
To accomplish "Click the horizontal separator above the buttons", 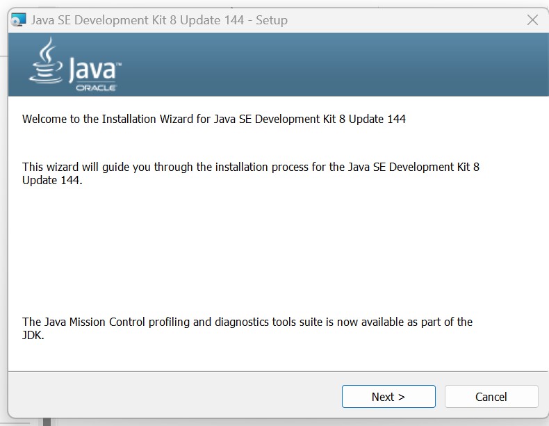I will [x=278, y=371].
